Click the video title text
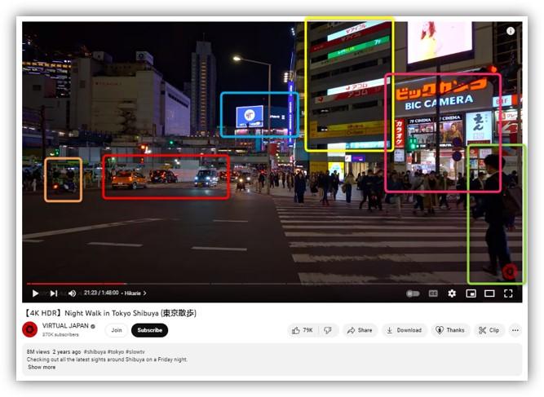Viewport: 544px width, 397px height. point(109,313)
